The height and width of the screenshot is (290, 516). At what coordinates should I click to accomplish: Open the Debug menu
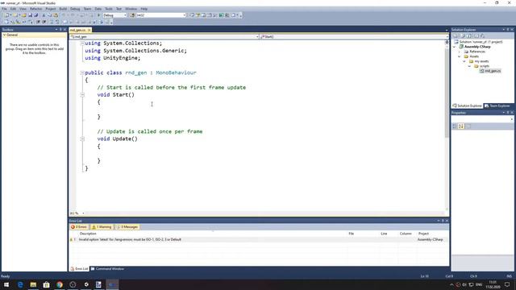click(75, 9)
